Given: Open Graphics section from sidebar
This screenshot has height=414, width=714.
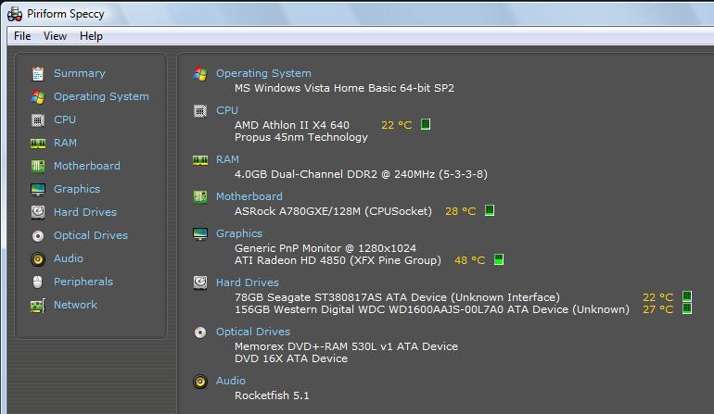Looking at the screenshot, I should 76,189.
